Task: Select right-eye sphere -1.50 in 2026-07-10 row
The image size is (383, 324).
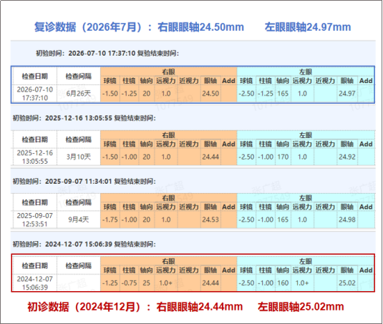Action: pos(110,94)
